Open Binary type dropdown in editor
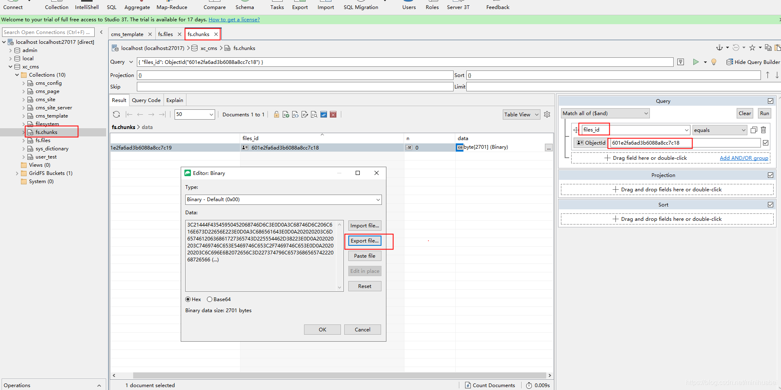Screen dimensions: 781x390 (284, 200)
